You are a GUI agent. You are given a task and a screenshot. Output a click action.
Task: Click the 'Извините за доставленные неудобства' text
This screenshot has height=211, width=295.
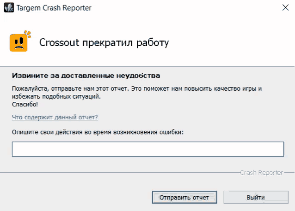pos(86,76)
